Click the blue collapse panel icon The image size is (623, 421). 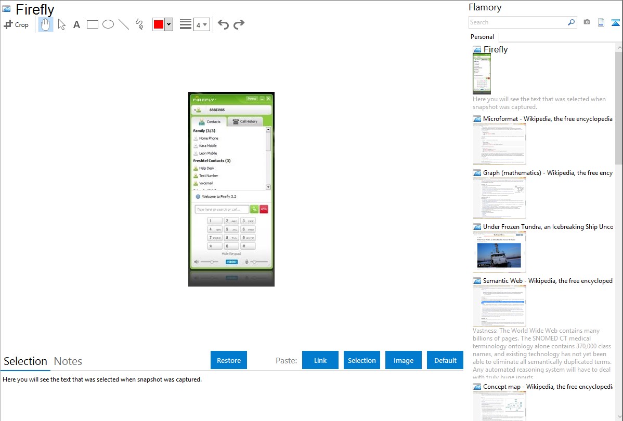click(x=615, y=22)
